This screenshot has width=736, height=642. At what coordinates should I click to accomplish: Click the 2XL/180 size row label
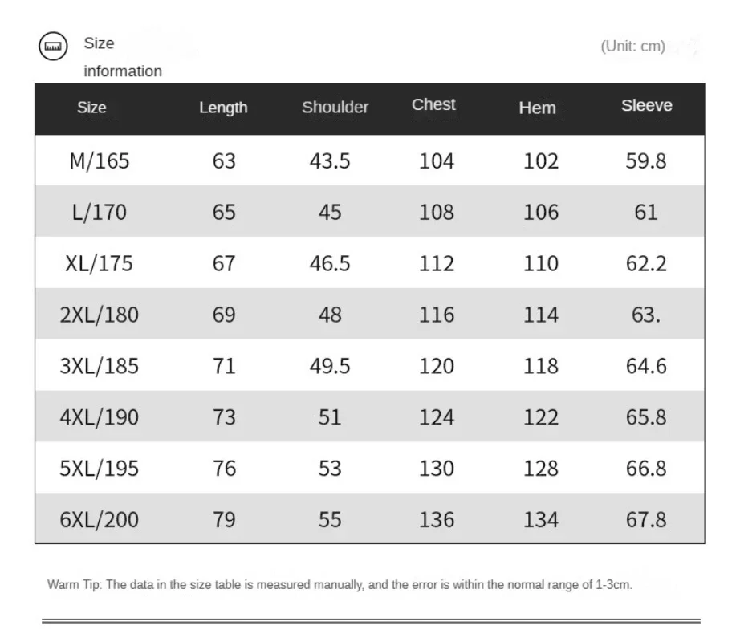(x=99, y=315)
